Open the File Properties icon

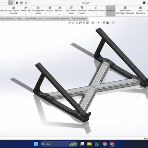pyautogui.click(x=21, y=3)
